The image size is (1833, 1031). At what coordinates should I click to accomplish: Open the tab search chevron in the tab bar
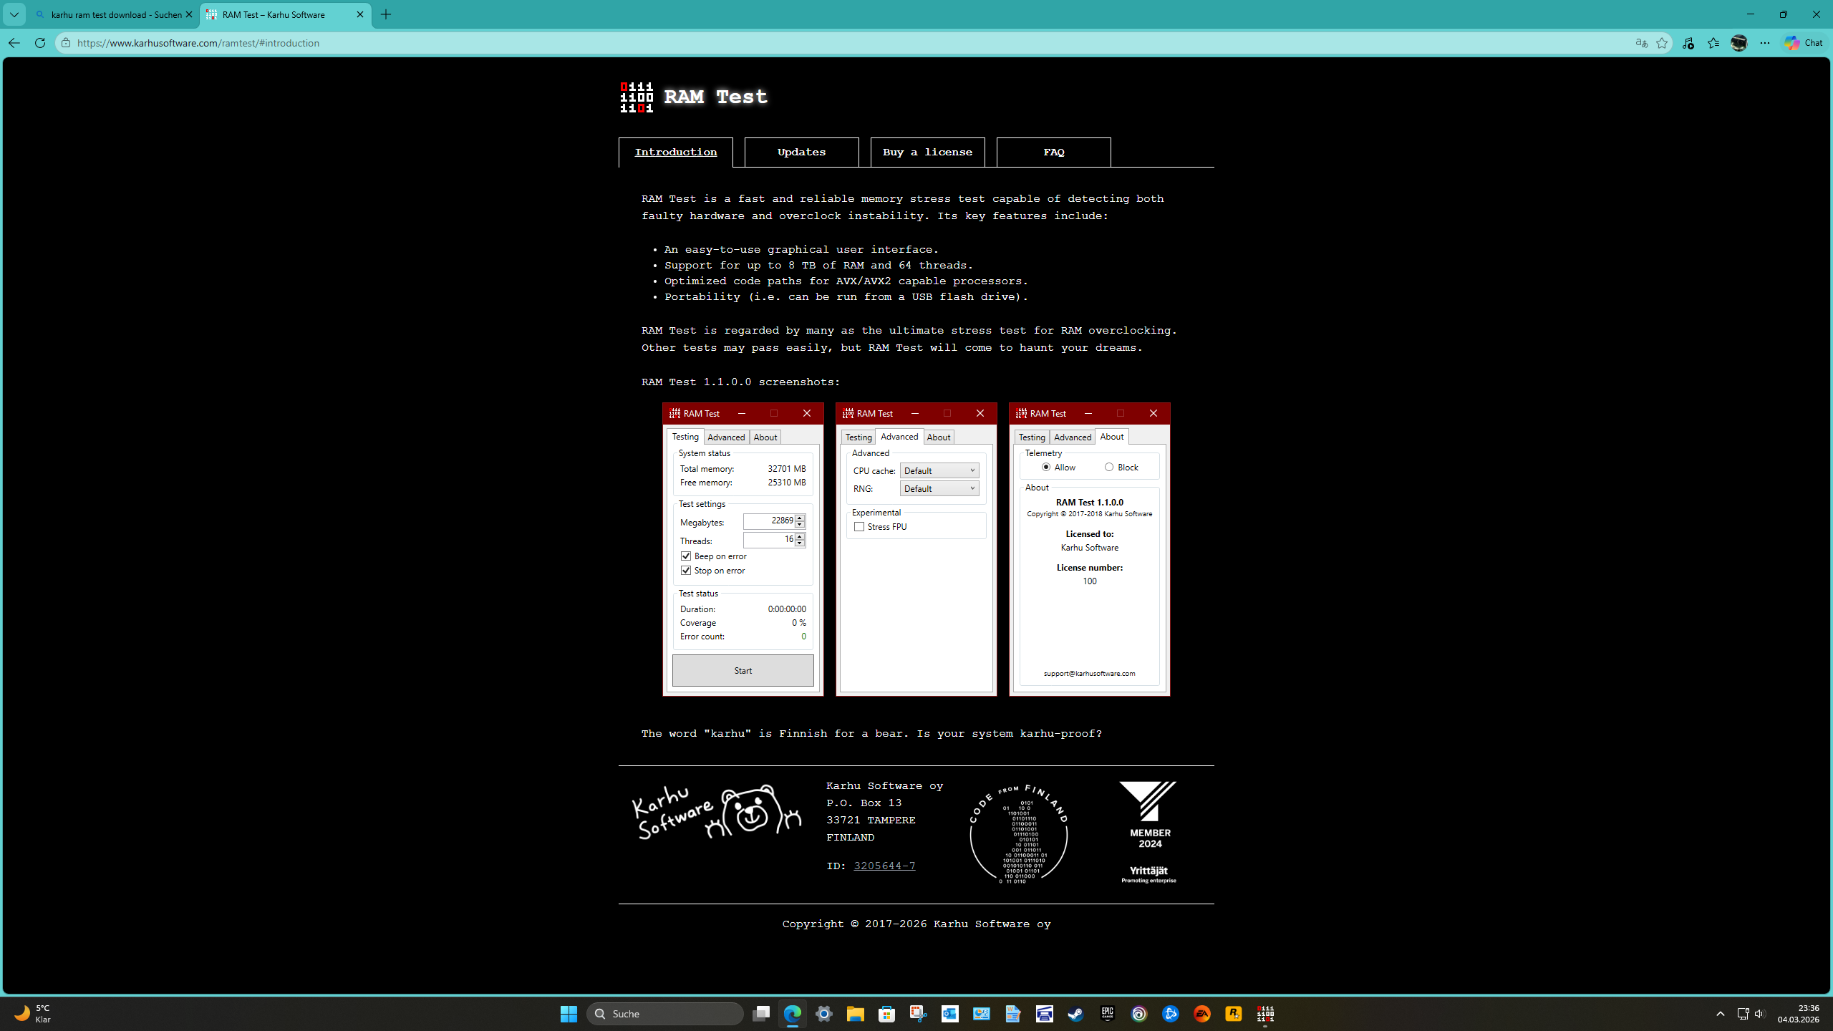[x=14, y=14]
